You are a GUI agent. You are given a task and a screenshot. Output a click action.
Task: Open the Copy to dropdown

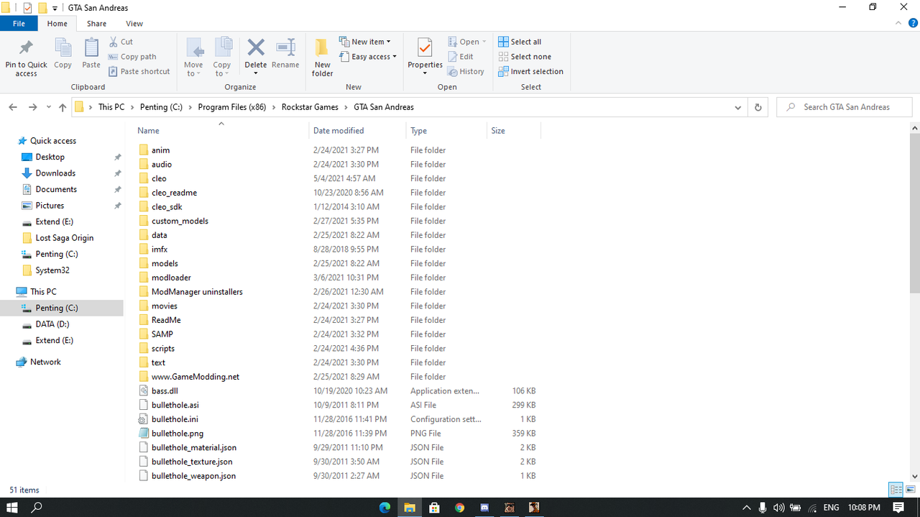[222, 69]
